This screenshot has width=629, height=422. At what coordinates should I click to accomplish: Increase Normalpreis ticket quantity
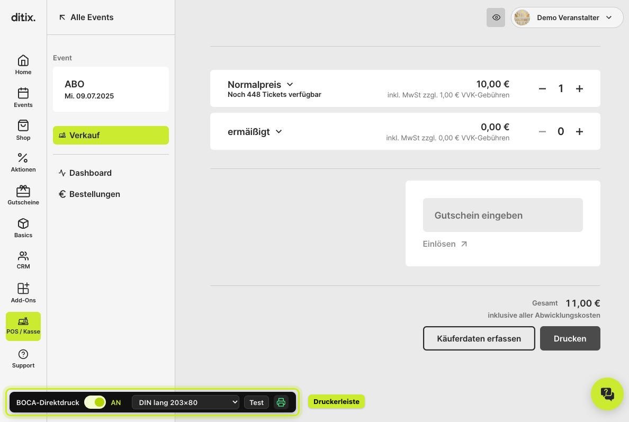point(579,88)
